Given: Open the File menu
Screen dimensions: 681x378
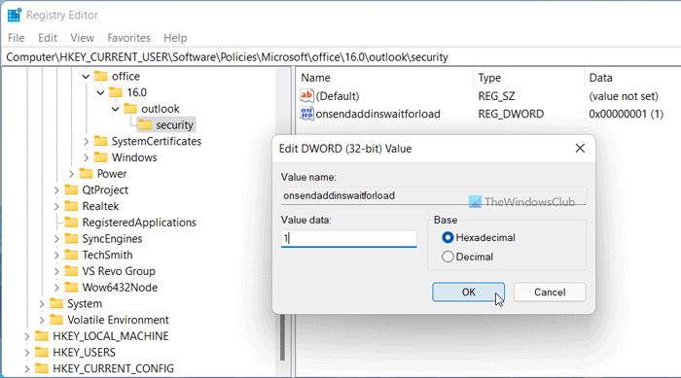Looking at the screenshot, I should pyautogui.click(x=17, y=38).
